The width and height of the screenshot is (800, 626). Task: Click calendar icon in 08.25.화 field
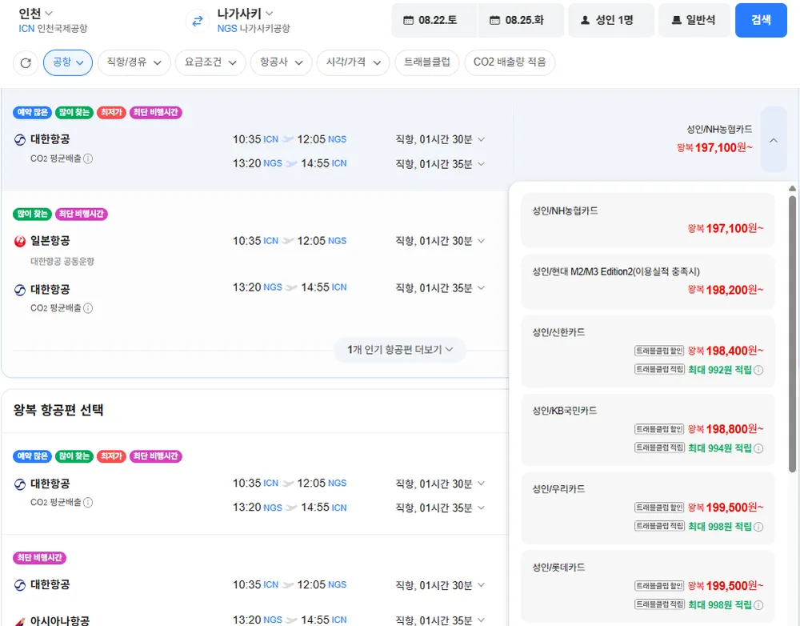pos(494,21)
